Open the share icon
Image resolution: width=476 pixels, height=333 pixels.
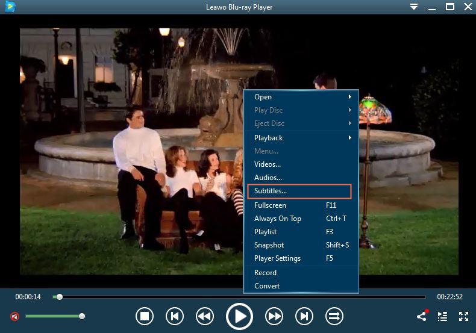(422, 316)
